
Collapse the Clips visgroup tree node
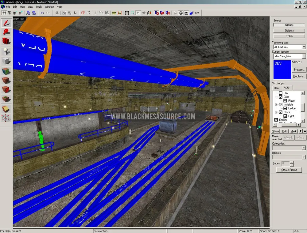[276, 97]
